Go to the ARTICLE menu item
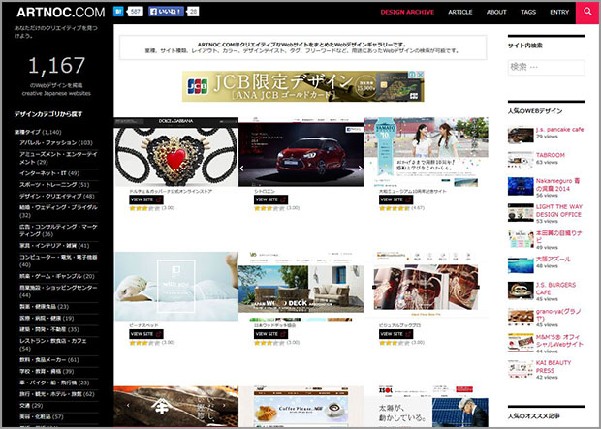This screenshot has height=429, width=601. pos(459,13)
